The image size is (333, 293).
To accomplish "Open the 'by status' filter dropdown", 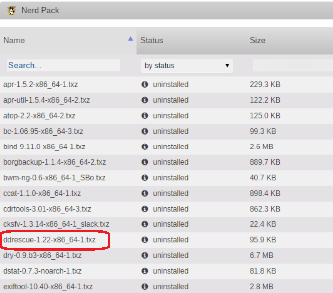I will coord(187,65).
